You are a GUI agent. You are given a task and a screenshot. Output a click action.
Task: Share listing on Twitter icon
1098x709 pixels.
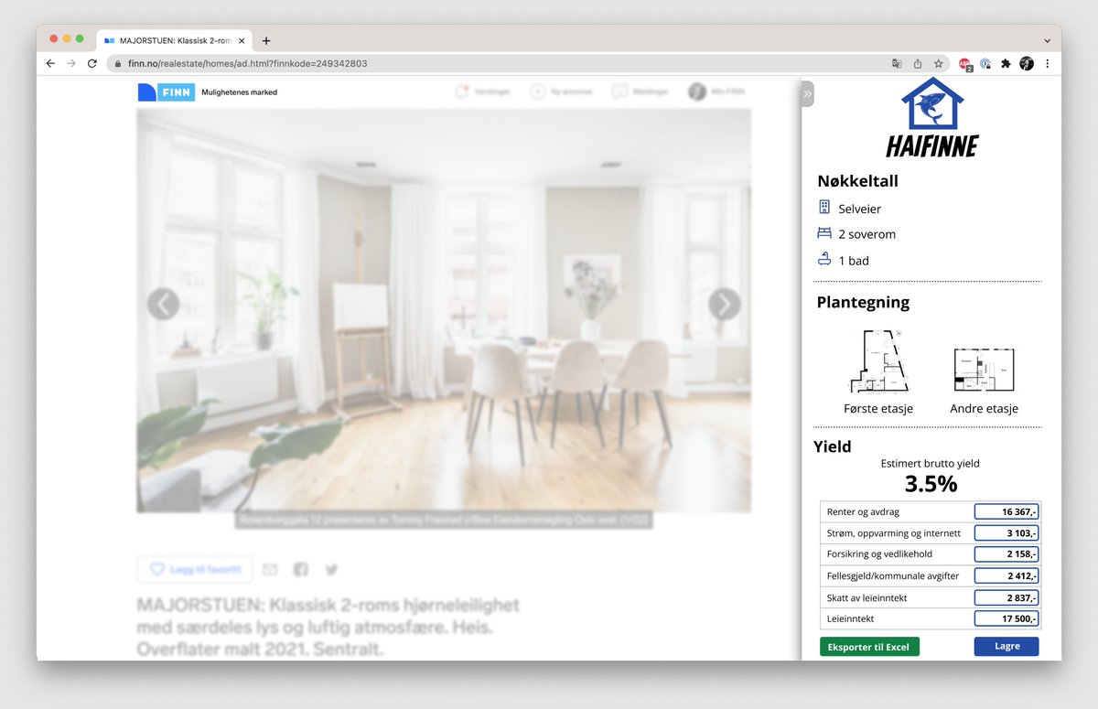pyautogui.click(x=331, y=569)
